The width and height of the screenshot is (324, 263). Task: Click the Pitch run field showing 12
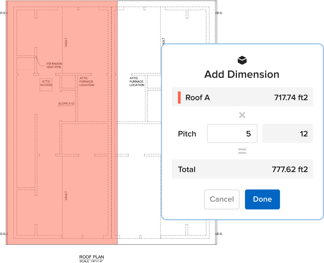pyautogui.click(x=287, y=133)
